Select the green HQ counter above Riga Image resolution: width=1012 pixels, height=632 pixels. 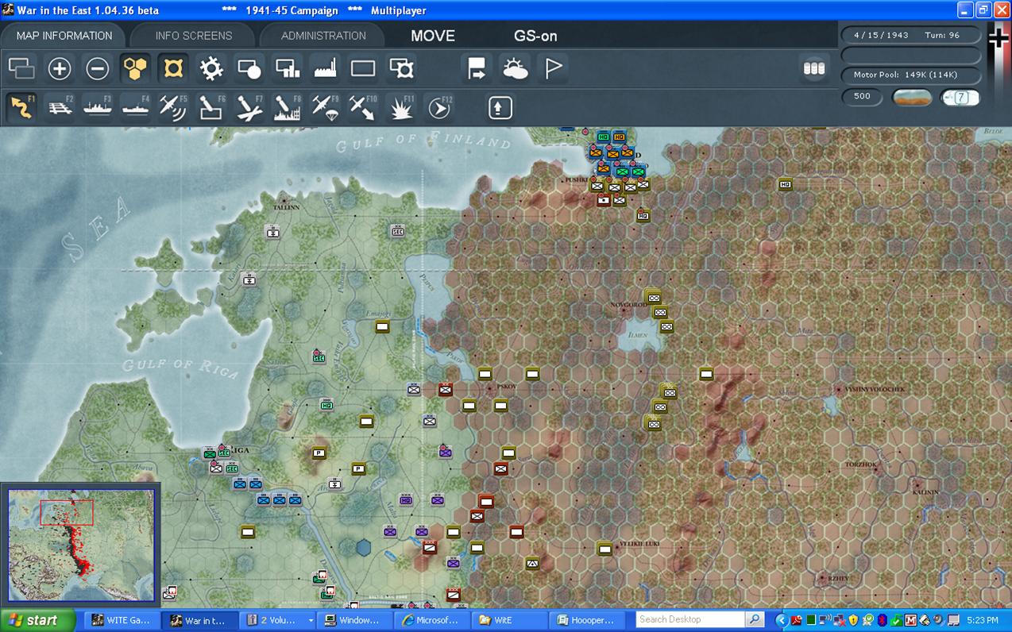point(326,405)
